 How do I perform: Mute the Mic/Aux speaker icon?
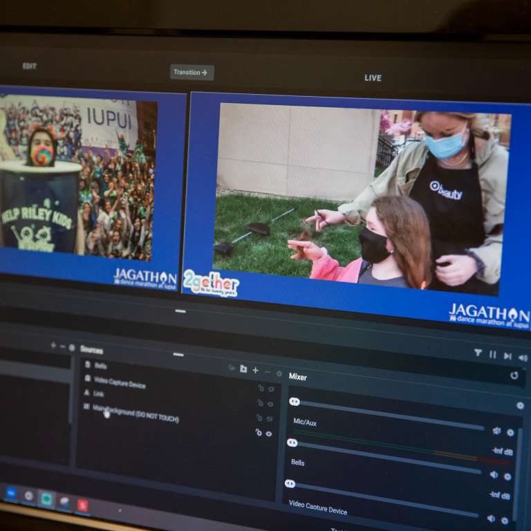(x=494, y=475)
